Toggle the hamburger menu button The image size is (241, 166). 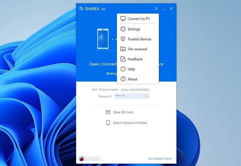tap(156, 9)
